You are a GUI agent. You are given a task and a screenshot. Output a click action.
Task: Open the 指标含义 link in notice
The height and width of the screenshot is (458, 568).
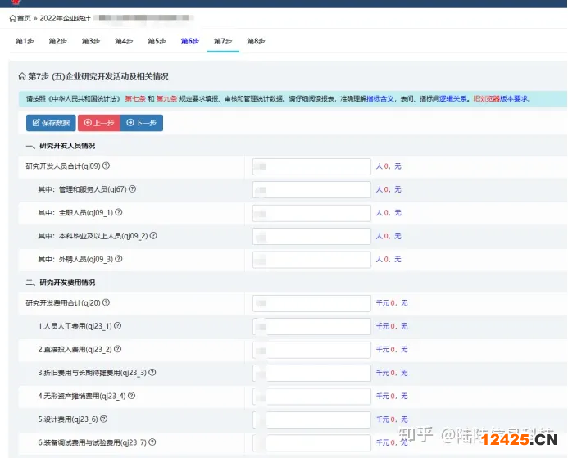pos(382,98)
